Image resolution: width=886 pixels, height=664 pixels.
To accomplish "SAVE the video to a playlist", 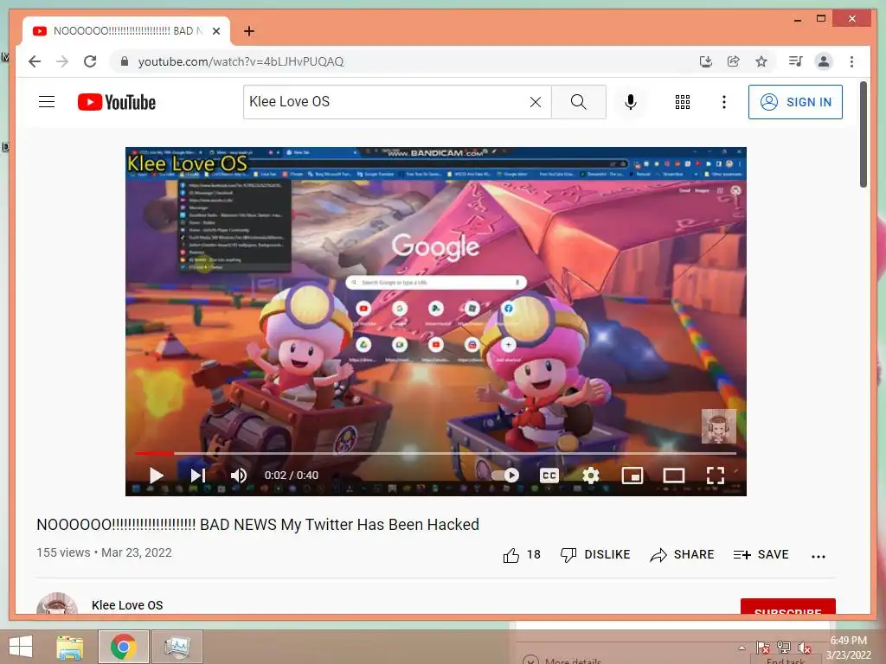I will pyautogui.click(x=761, y=555).
